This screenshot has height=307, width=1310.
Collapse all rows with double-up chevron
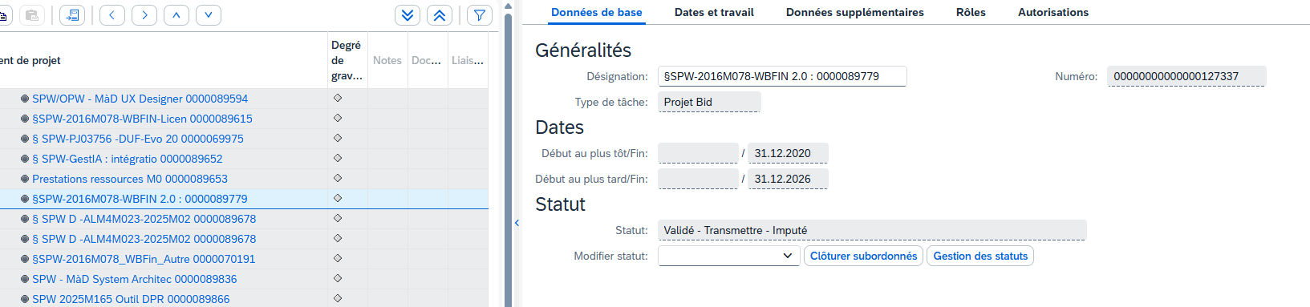tap(440, 15)
